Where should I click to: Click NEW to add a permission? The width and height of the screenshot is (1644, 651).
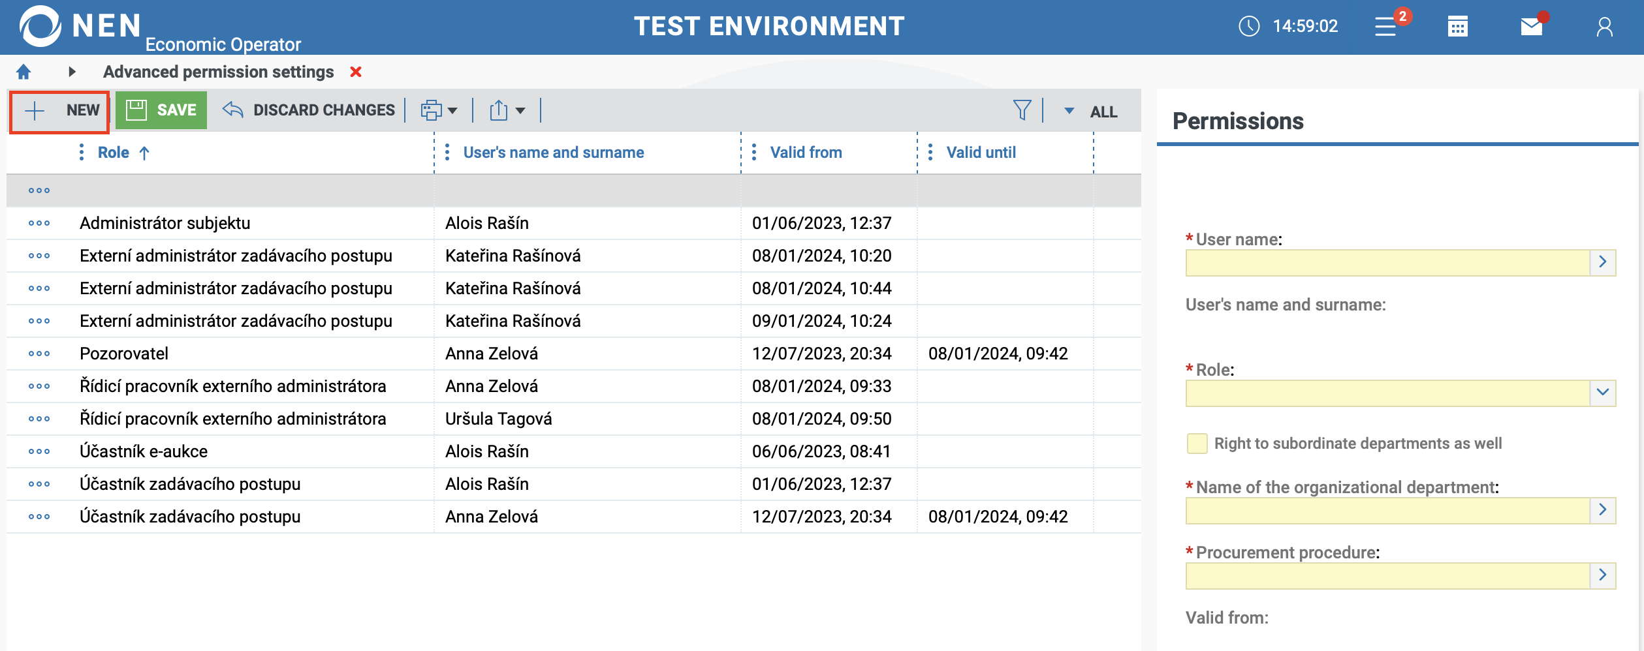[58, 110]
